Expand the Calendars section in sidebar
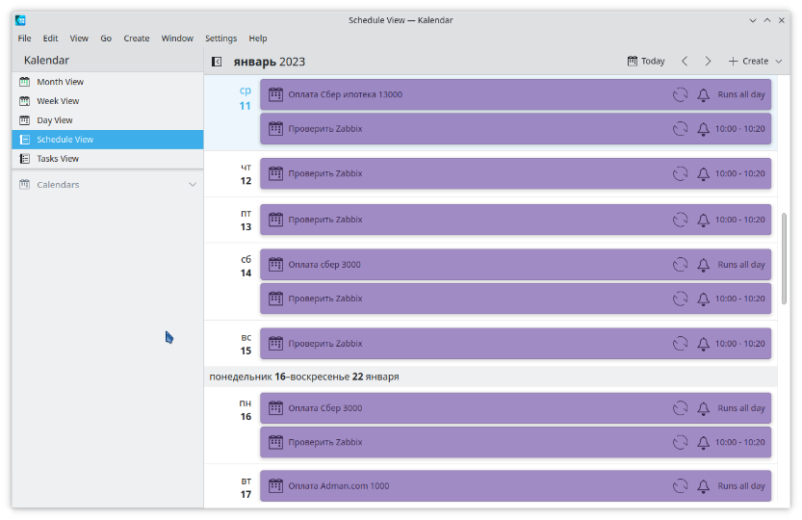 pyautogui.click(x=193, y=185)
